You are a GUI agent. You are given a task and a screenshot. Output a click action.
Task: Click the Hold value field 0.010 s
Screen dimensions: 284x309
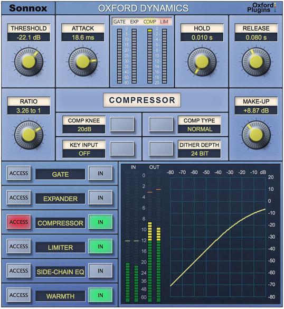(x=202, y=38)
